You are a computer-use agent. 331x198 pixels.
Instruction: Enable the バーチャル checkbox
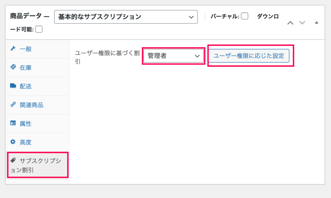click(x=244, y=16)
